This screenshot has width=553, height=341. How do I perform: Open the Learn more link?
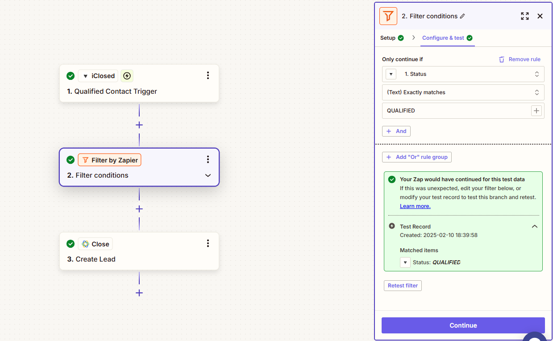point(415,206)
